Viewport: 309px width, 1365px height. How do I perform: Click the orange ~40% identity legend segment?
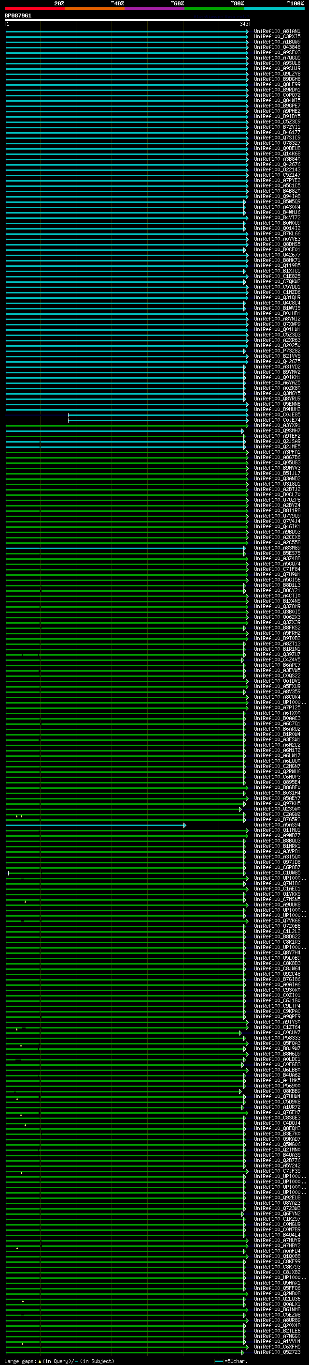[x=95, y=9]
